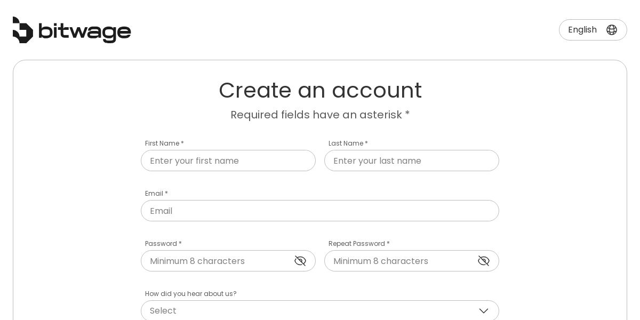Click the 'Password *' label
This screenshot has height=320, width=640.
tap(163, 244)
